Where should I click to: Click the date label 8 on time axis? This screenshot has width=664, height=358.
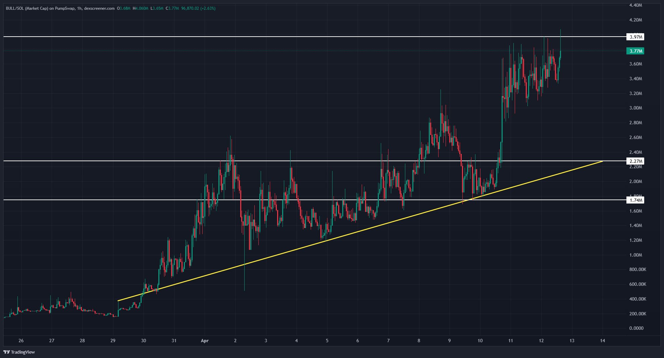(x=419, y=341)
